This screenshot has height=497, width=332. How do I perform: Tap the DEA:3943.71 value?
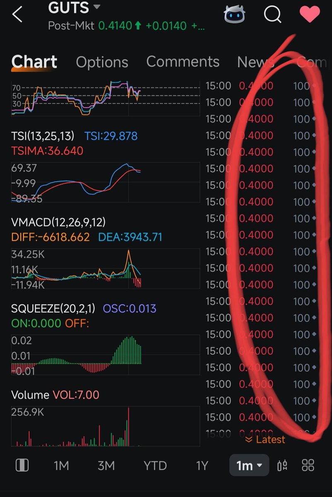click(130, 237)
